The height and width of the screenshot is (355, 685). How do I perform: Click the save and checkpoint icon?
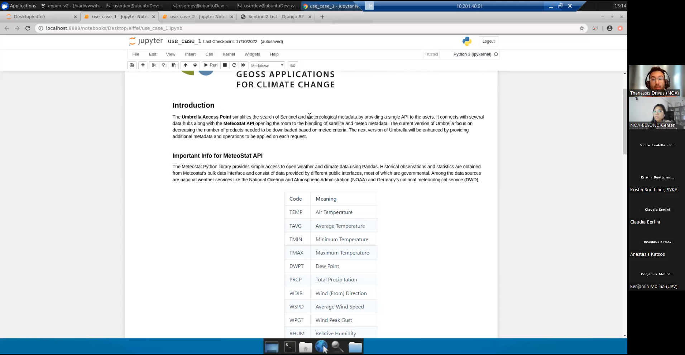tap(132, 65)
